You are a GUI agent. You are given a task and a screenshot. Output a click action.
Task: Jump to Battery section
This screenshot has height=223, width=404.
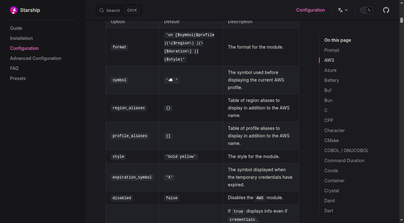[x=332, y=80]
